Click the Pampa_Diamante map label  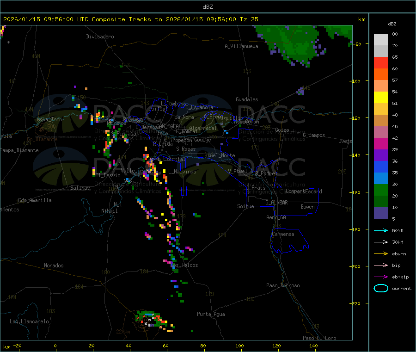[19, 150]
